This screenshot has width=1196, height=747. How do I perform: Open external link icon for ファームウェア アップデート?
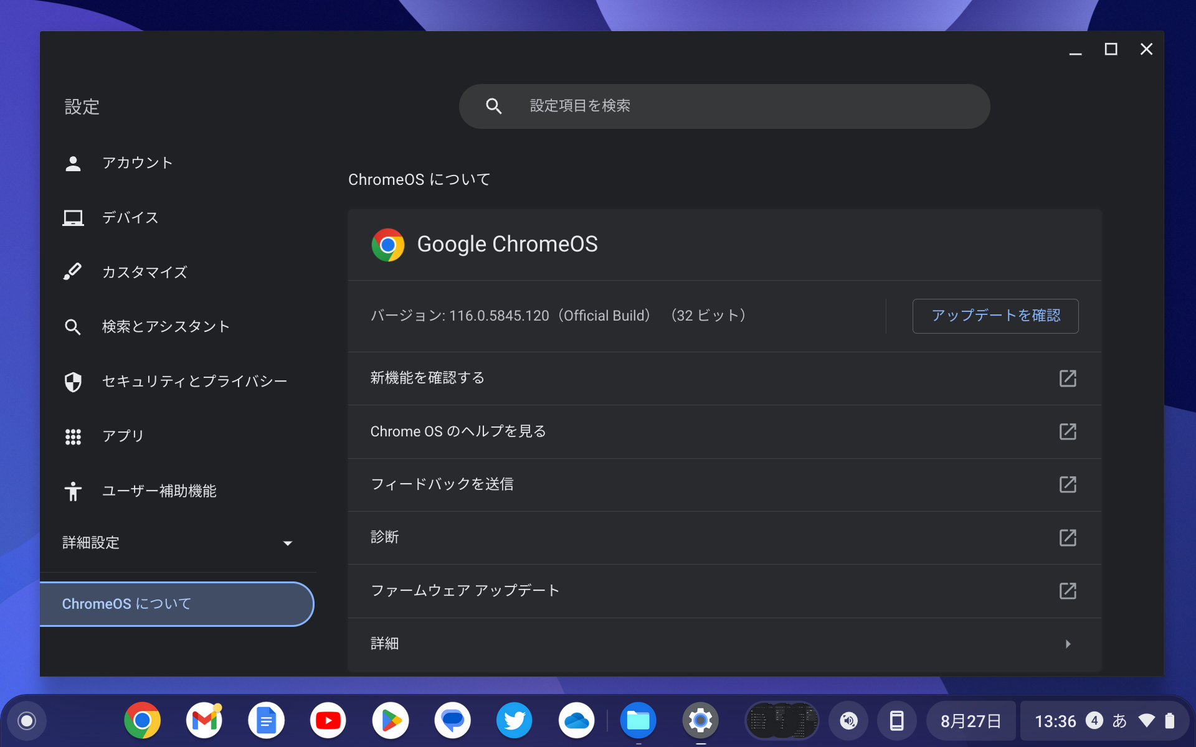[1068, 591]
